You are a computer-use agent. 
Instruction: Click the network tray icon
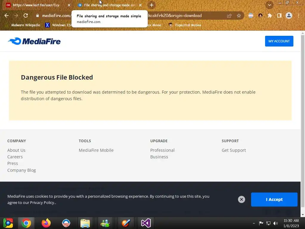268,223
